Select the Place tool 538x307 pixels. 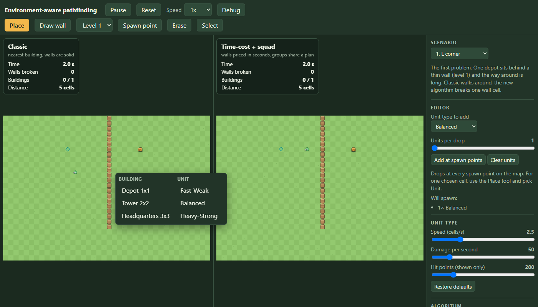(x=17, y=25)
